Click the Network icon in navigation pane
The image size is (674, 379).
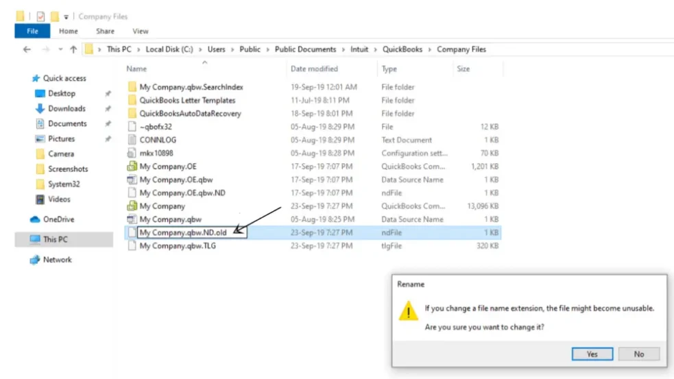[35, 260]
